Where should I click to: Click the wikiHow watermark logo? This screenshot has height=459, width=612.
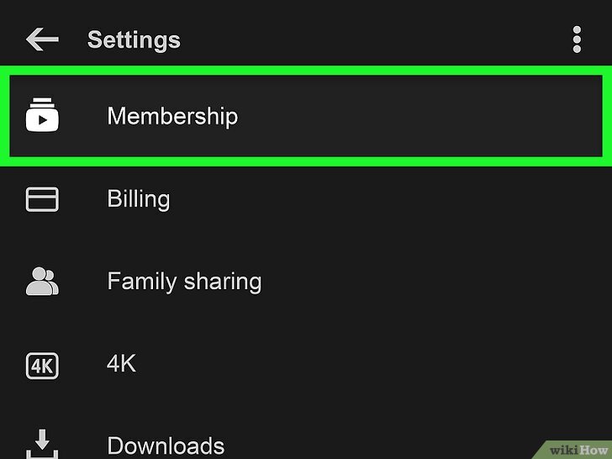tap(578, 450)
